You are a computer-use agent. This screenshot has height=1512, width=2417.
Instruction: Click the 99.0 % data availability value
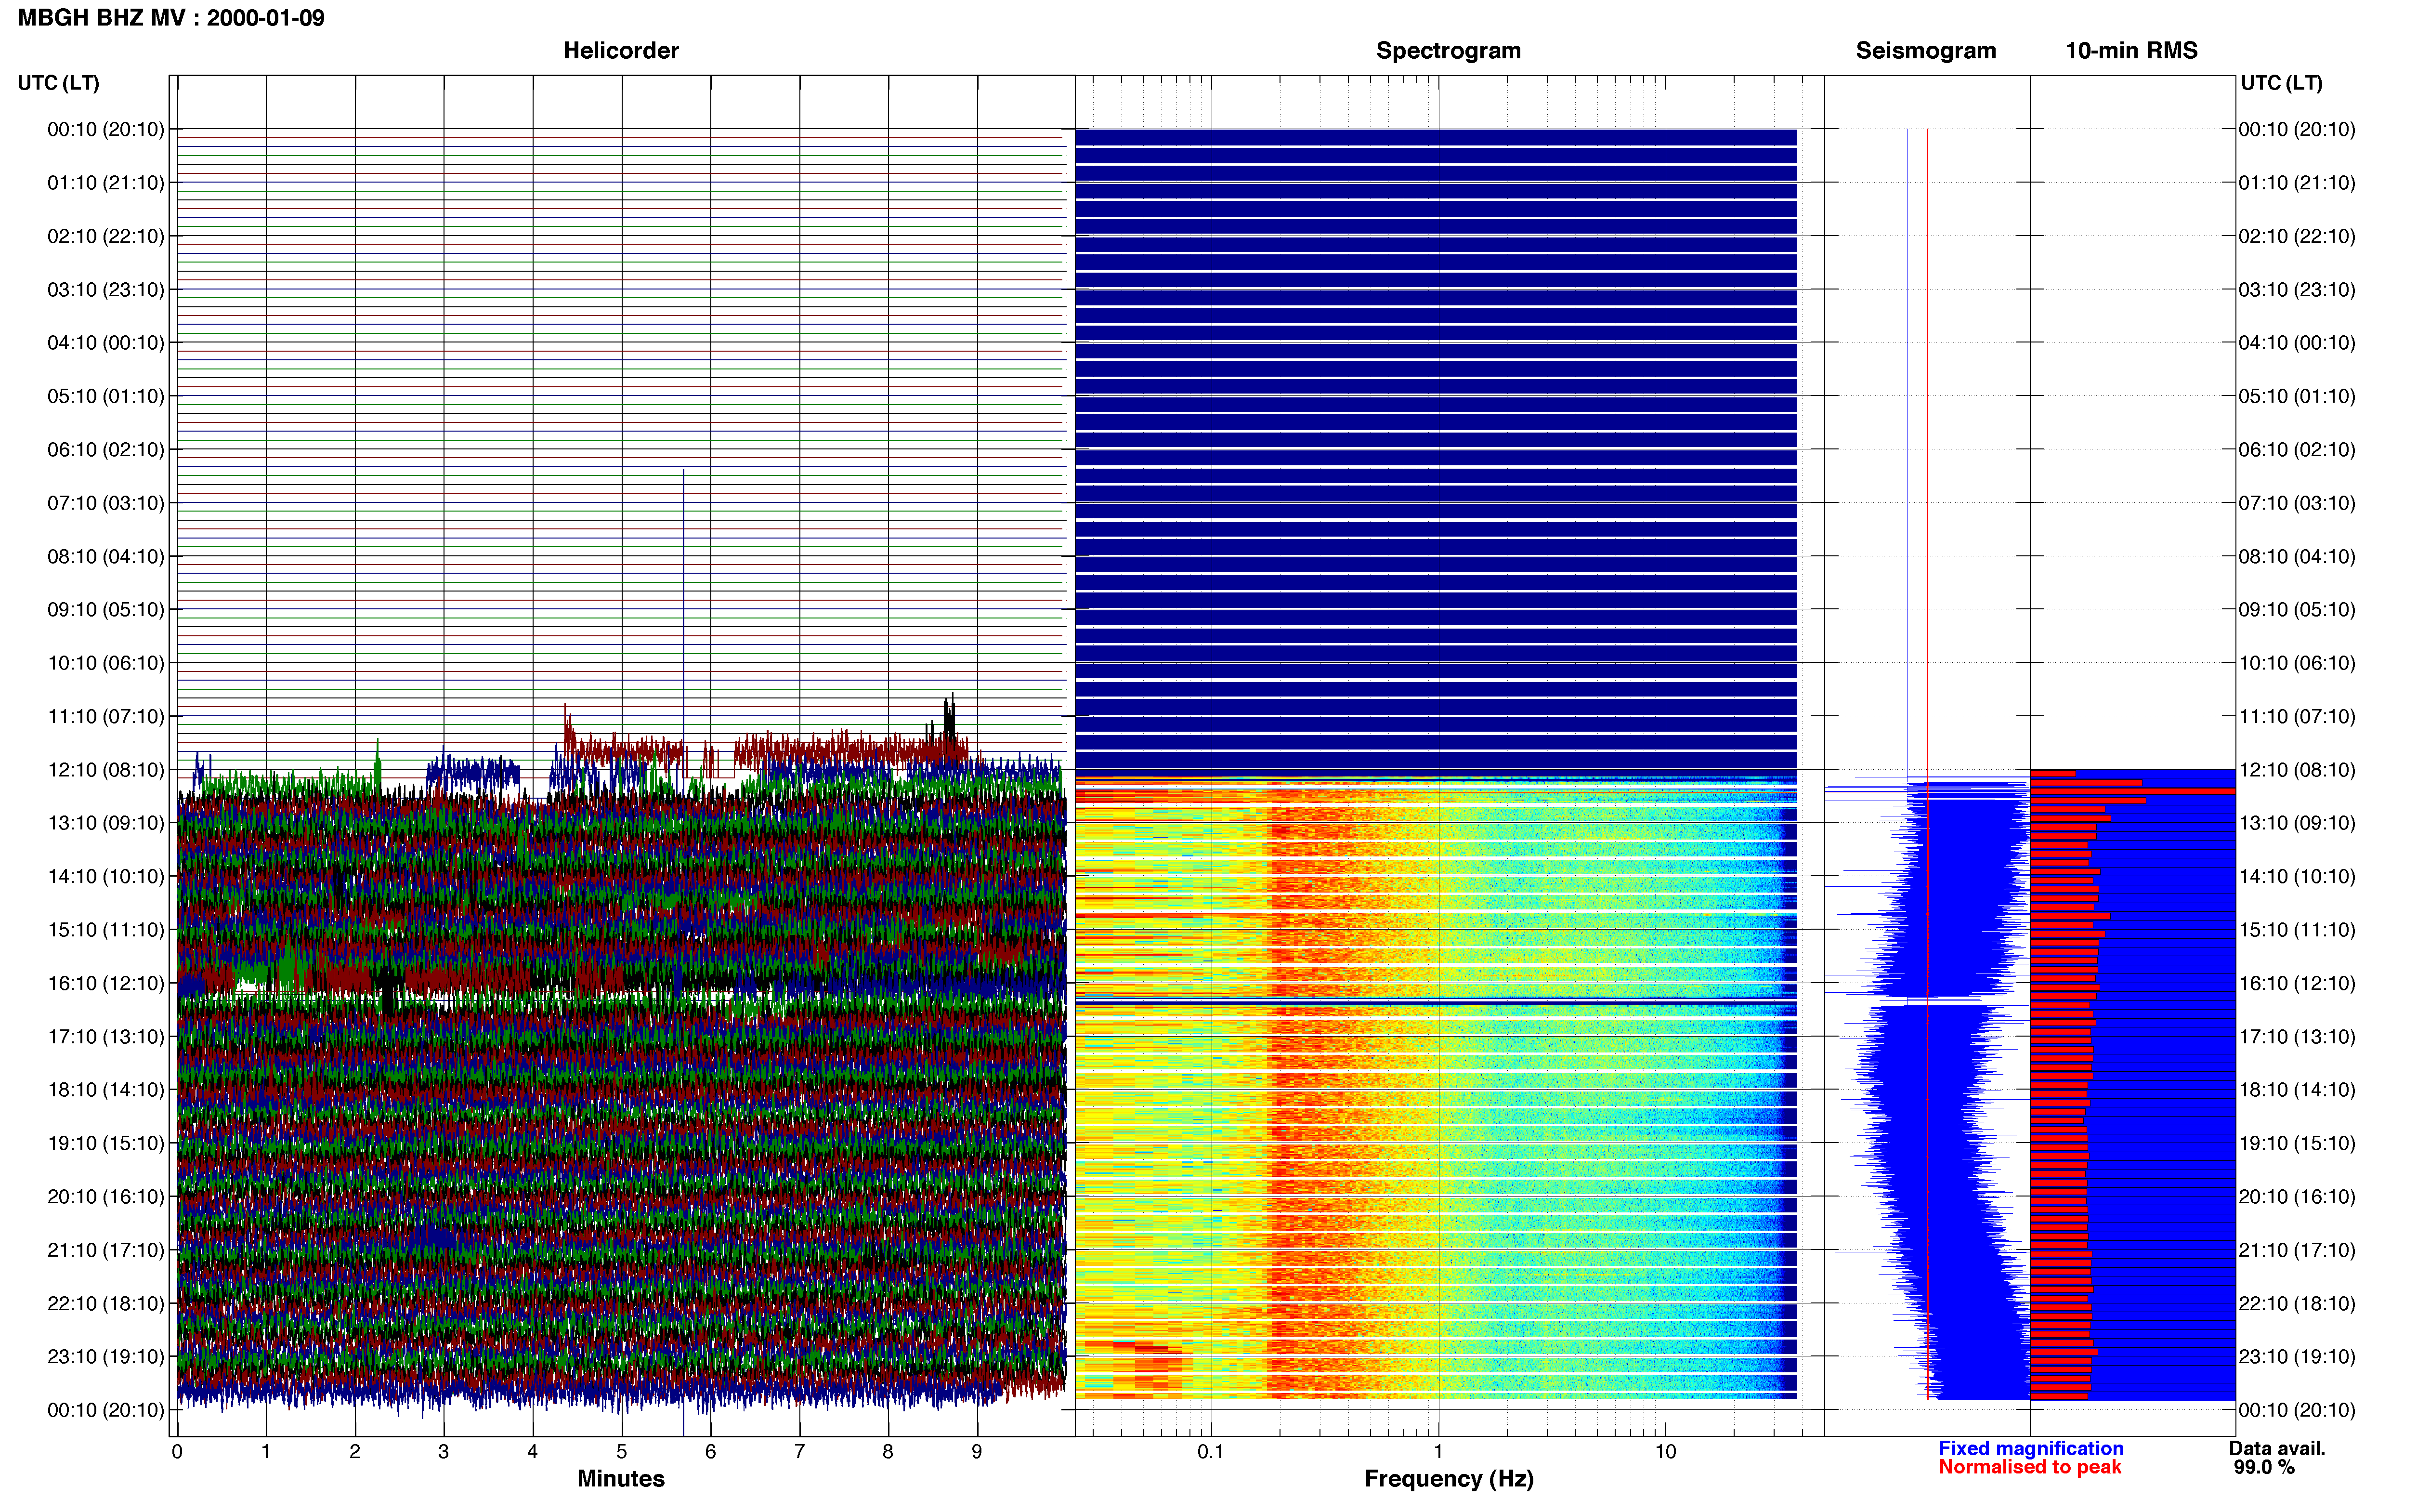pyautogui.click(x=2264, y=1467)
